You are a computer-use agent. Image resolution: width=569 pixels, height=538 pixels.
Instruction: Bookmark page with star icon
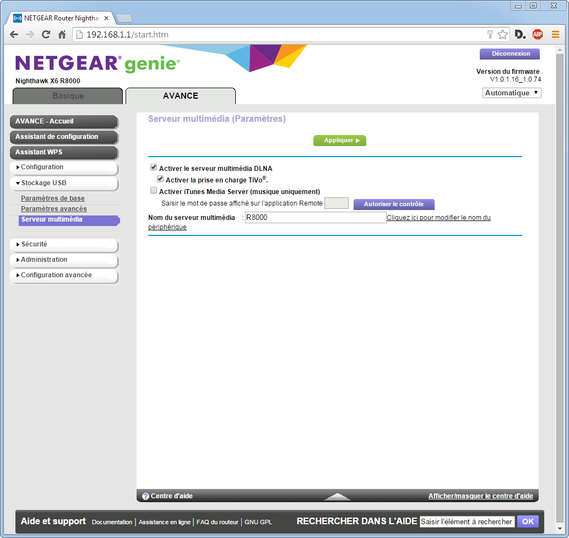click(x=502, y=35)
